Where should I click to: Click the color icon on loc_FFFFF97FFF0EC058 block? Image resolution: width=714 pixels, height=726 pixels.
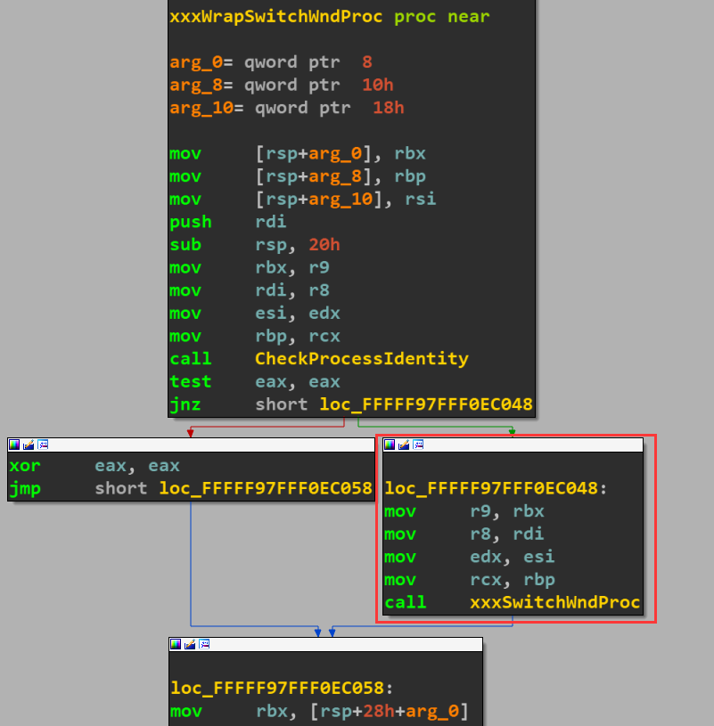point(176,644)
